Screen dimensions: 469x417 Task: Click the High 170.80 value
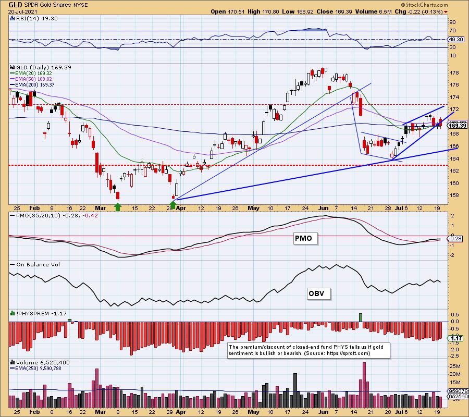click(264, 11)
